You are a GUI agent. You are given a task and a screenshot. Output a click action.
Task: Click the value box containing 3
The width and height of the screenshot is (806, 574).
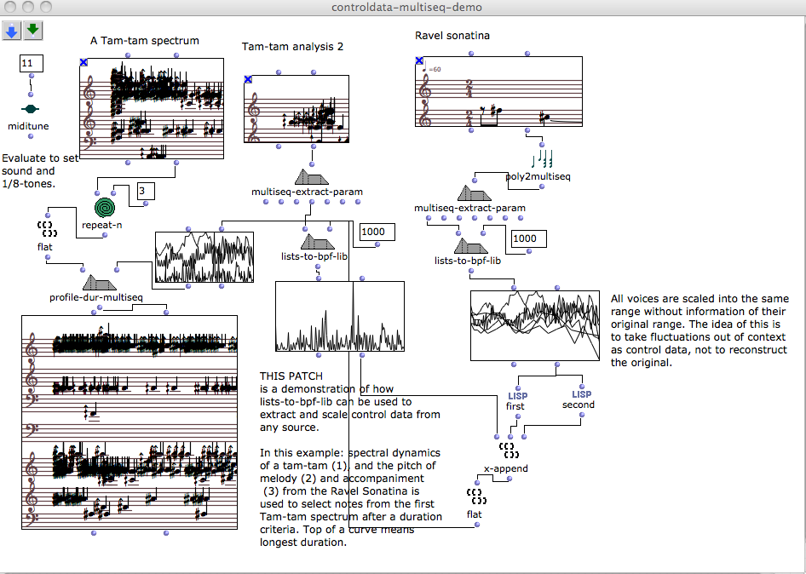tap(145, 192)
